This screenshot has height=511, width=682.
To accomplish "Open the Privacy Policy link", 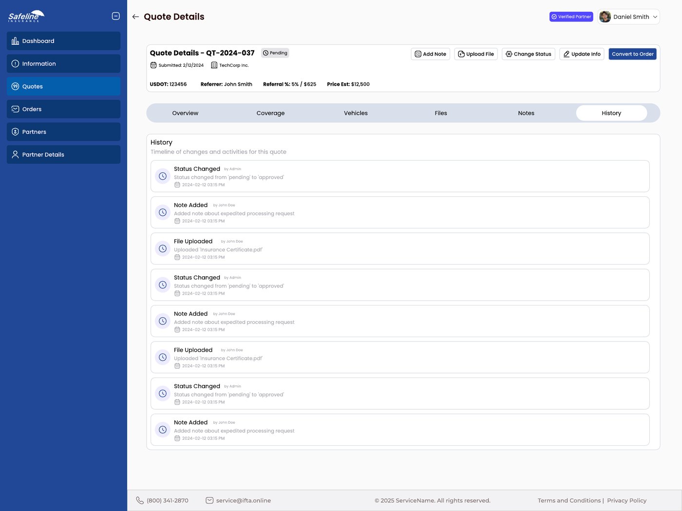I will coord(626,500).
